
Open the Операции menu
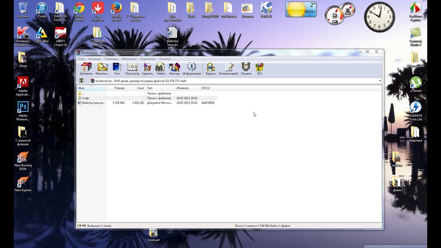click(111, 59)
